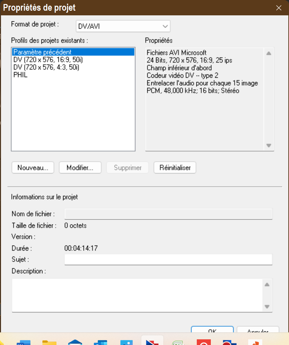The height and width of the screenshot is (345, 289).
Task: Click the Propriétés panel scroll-down arrow
Action: [x=269, y=145]
